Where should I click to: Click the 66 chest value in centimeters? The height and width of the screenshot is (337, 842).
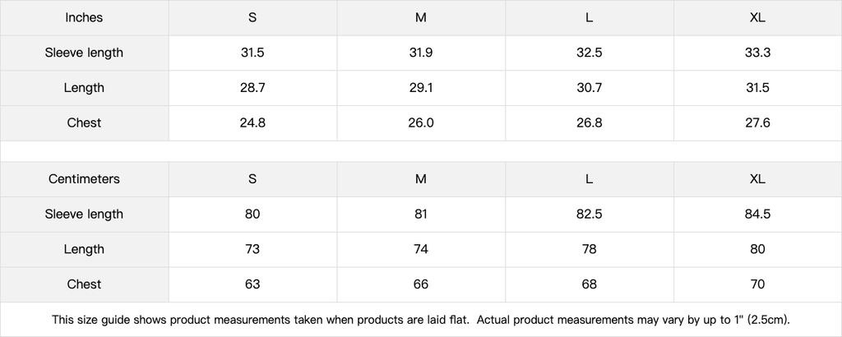pos(421,284)
